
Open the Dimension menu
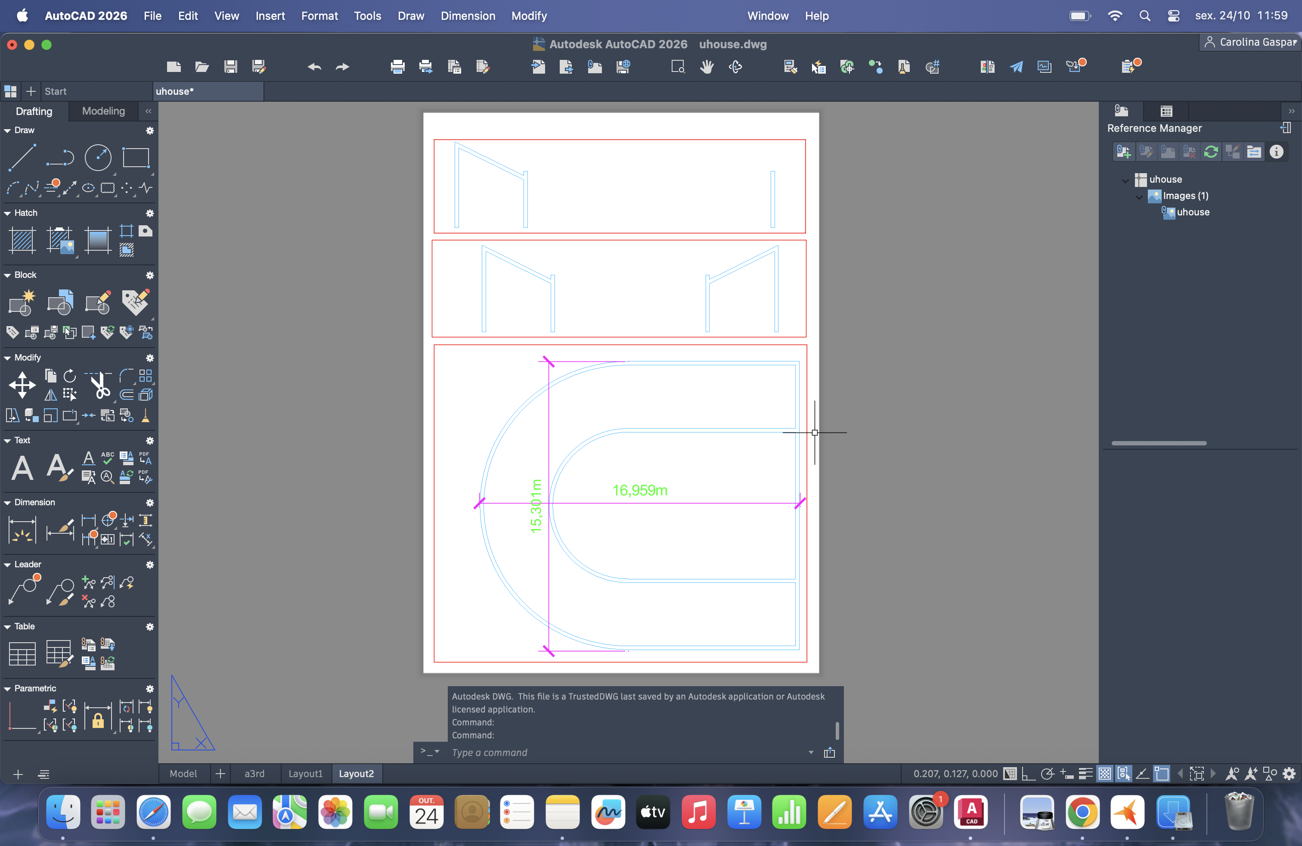468,16
